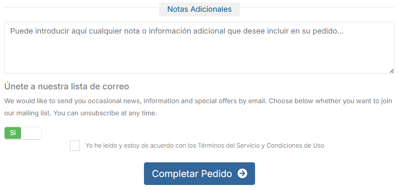Click the textarea resize handle
This screenshot has height=190, width=399.
click(x=391, y=71)
